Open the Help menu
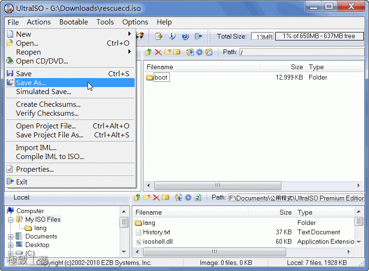This screenshot has height=271, width=369. (164, 22)
